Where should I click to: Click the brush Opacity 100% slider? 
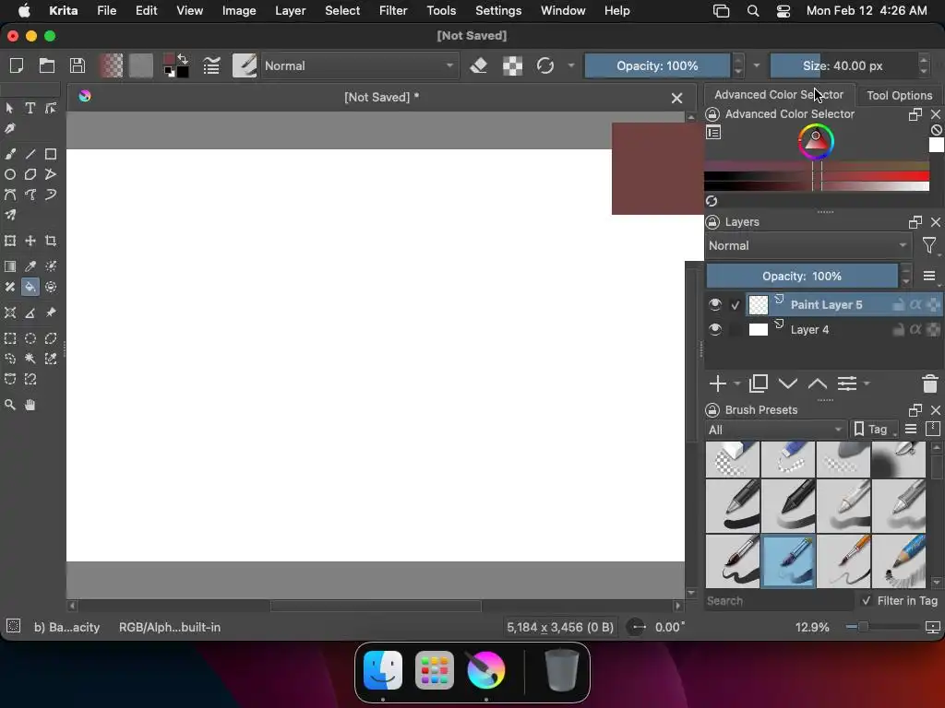pos(657,65)
